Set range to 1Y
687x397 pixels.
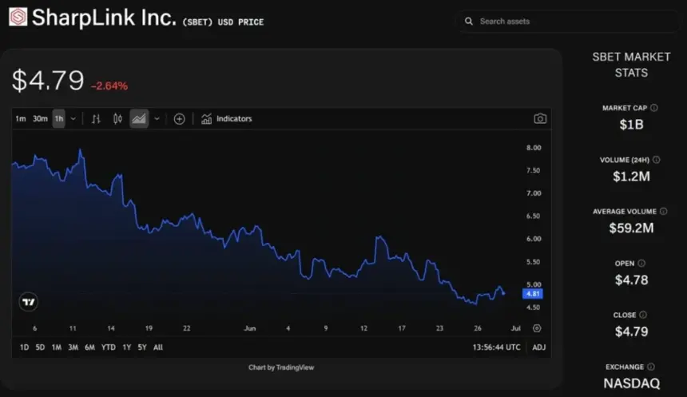tap(127, 347)
